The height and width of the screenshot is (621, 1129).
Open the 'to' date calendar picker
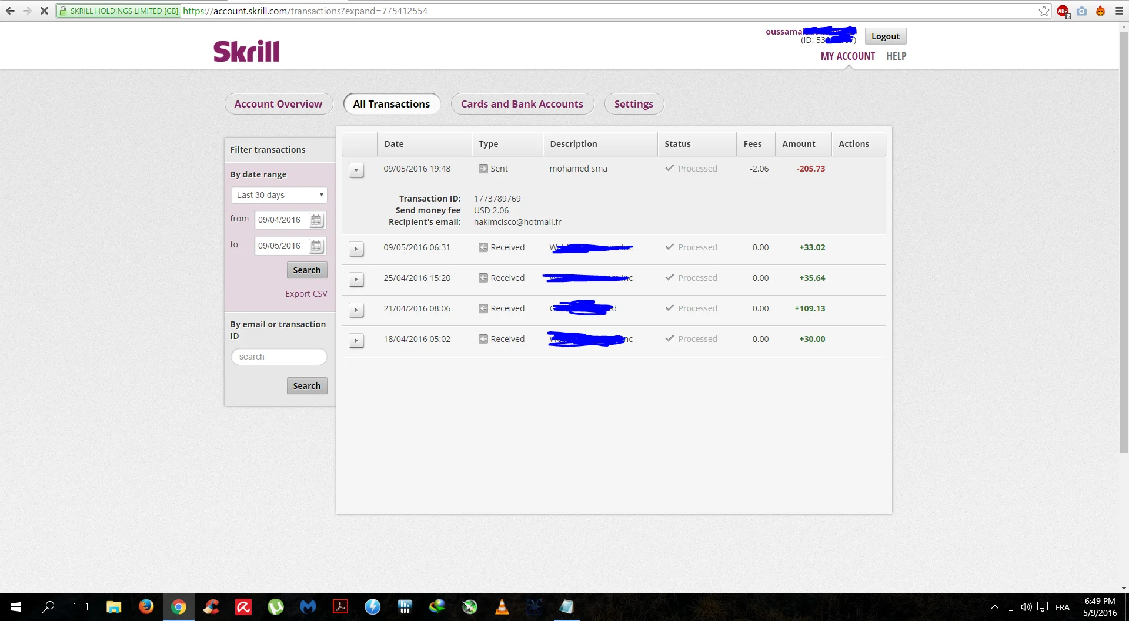click(316, 246)
